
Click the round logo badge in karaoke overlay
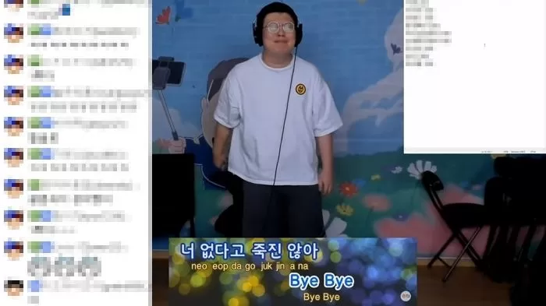(x=406, y=296)
